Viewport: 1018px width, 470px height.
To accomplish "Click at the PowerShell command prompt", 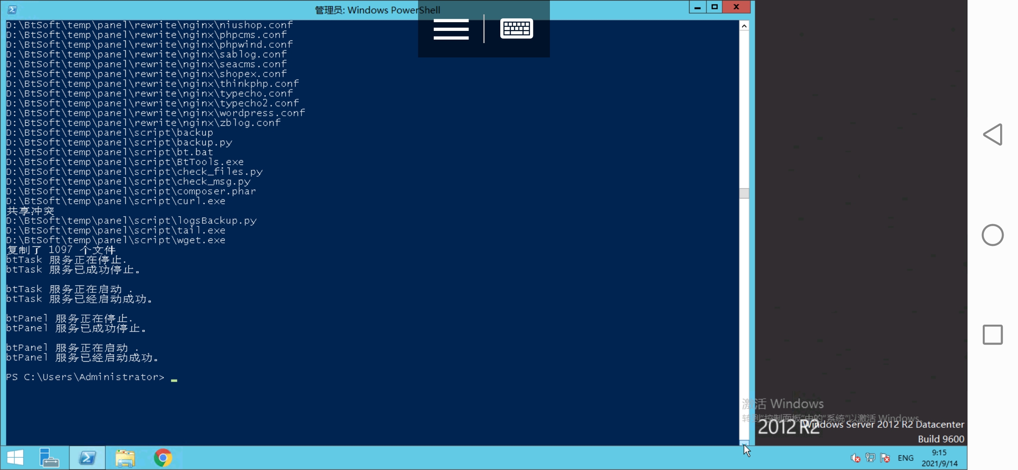I will point(174,377).
